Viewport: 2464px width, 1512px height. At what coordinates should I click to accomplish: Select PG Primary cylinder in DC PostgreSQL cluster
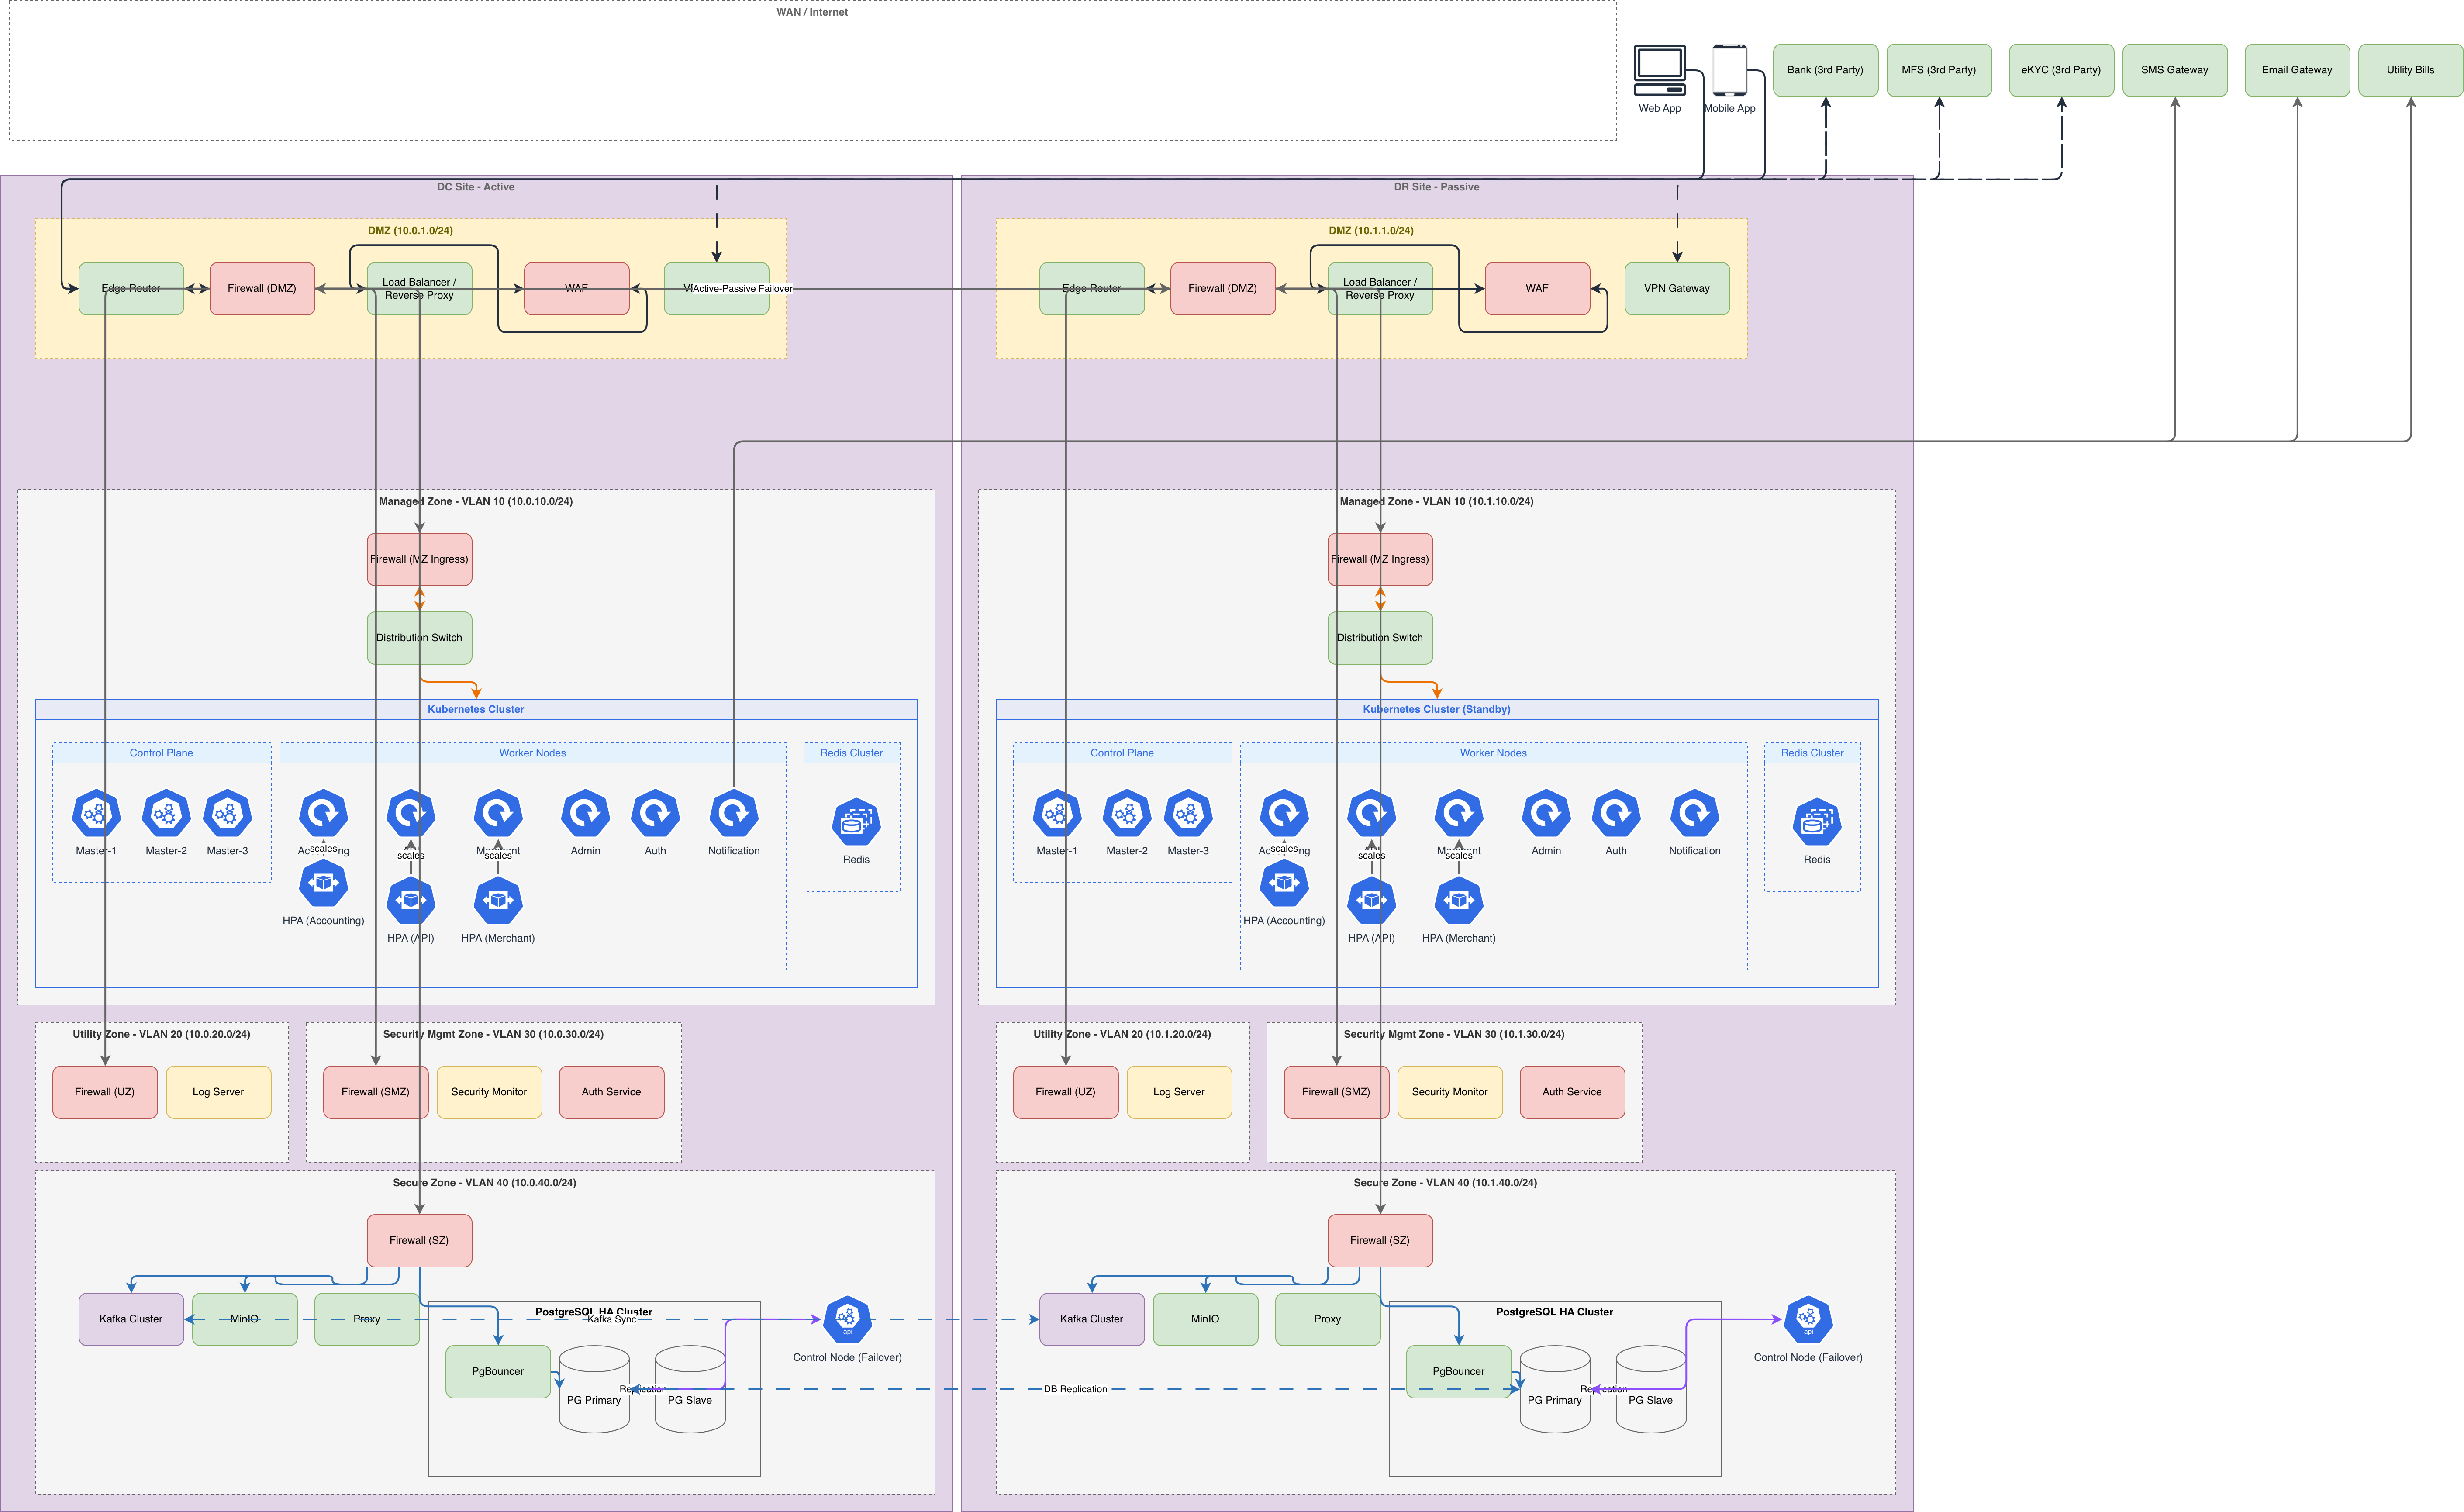pyautogui.click(x=594, y=1389)
